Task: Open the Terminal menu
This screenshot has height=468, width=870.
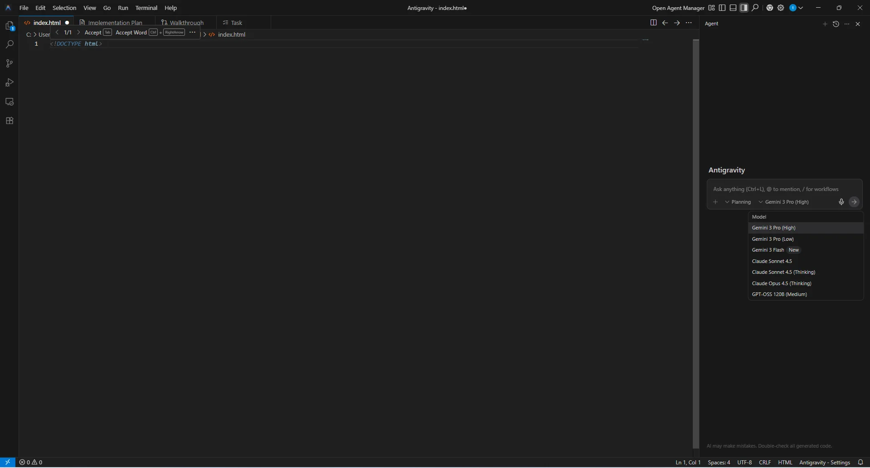Action: (x=146, y=8)
